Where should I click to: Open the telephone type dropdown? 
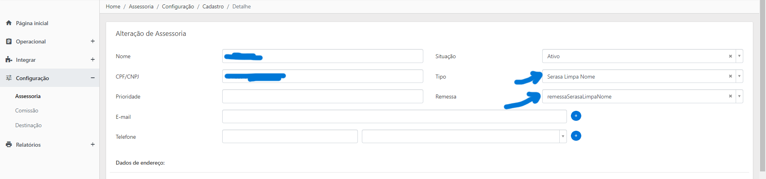click(x=464, y=136)
